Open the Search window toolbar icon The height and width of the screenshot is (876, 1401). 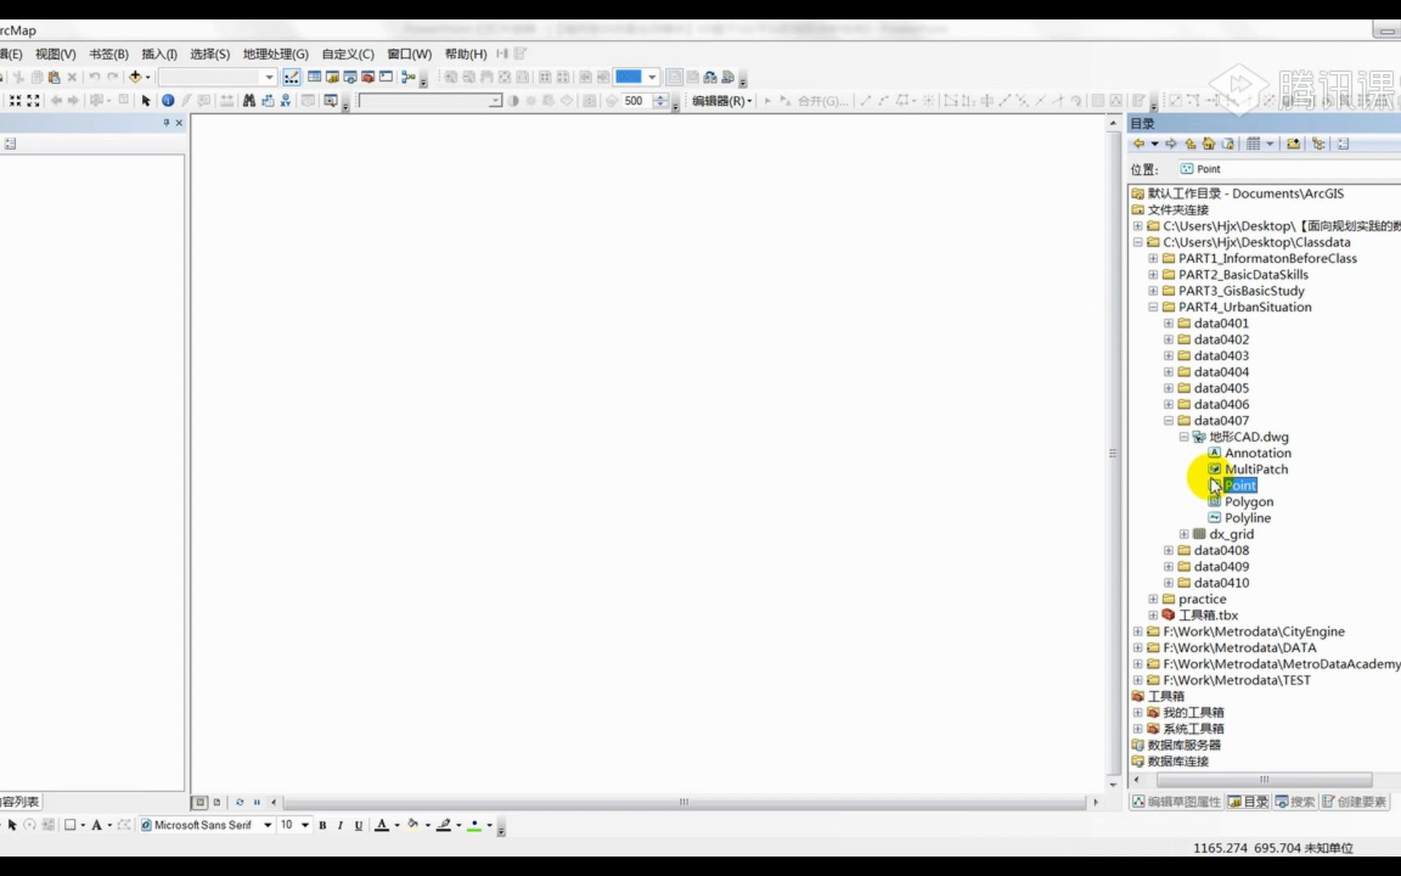point(350,77)
